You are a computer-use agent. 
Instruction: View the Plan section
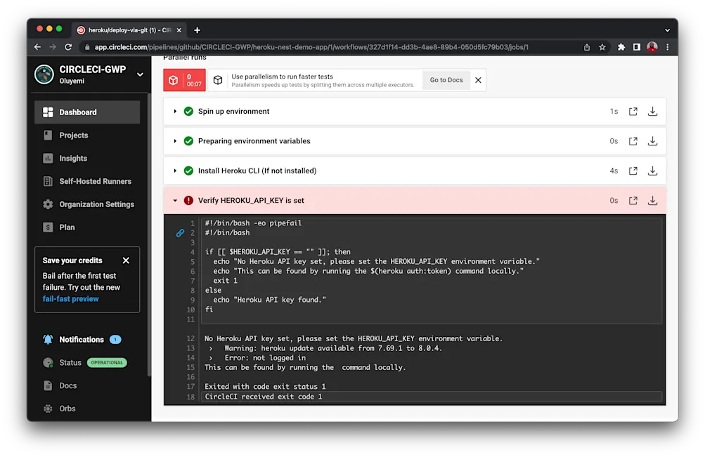click(x=68, y=227)
